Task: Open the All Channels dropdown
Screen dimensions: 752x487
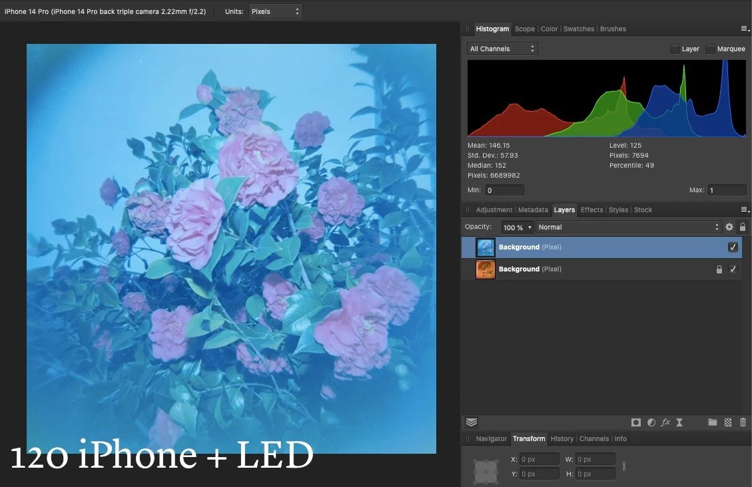Action: click(502, 49)
